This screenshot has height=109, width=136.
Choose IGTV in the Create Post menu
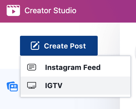(75, 86)
